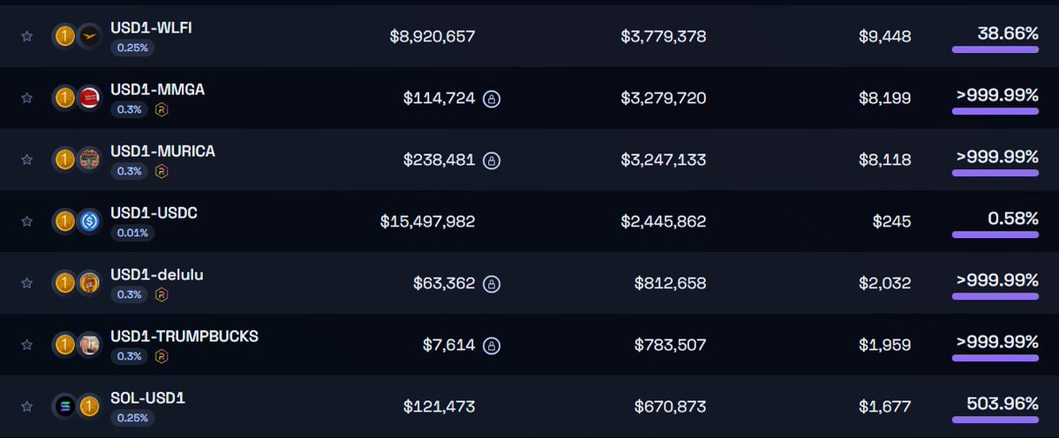Click the SOL token icon
This screenshot has height=438, width=1059.
(65, 407)
